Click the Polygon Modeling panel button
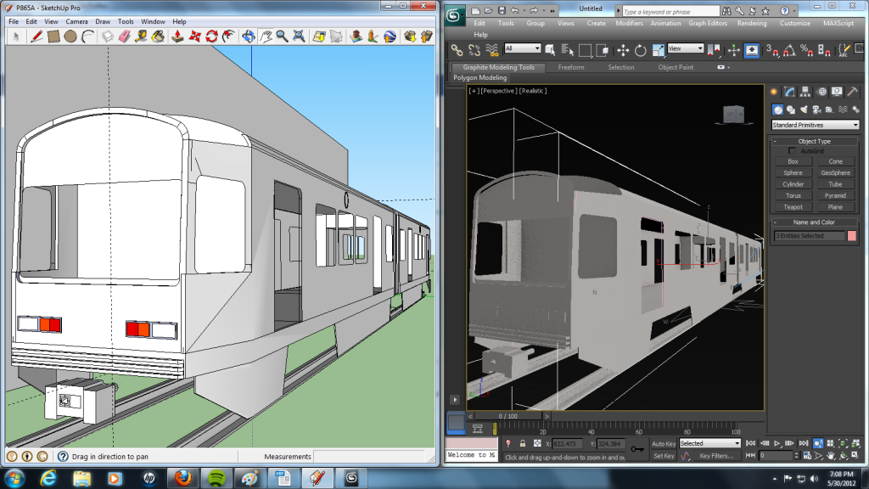 [480, 77]
